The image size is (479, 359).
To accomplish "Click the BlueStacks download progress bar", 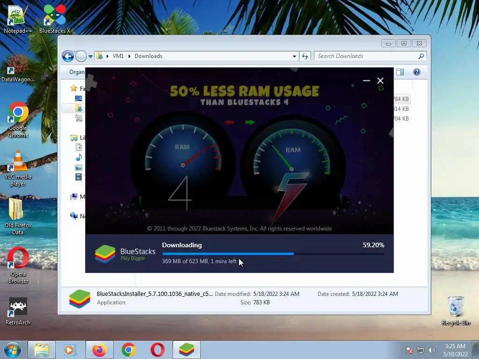I will (x=273, y=254).
